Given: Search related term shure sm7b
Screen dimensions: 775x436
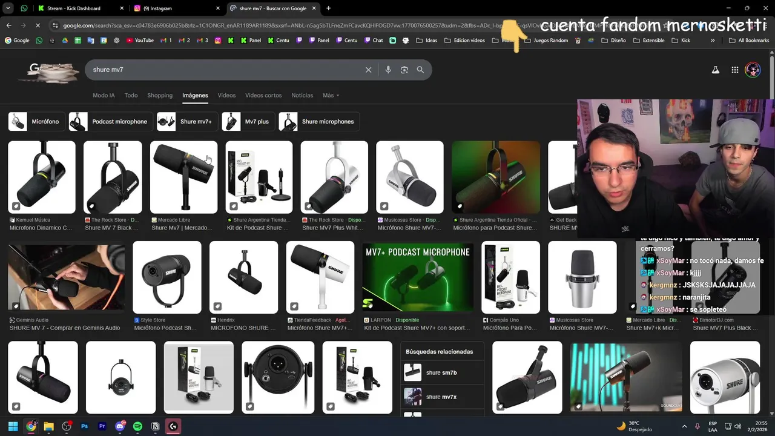Looking at the screenshot, I should [x=442, y=372].
